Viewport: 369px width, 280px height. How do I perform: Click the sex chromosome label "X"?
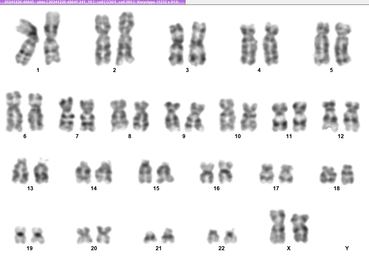pyautogui.click(x=289, y=248)
